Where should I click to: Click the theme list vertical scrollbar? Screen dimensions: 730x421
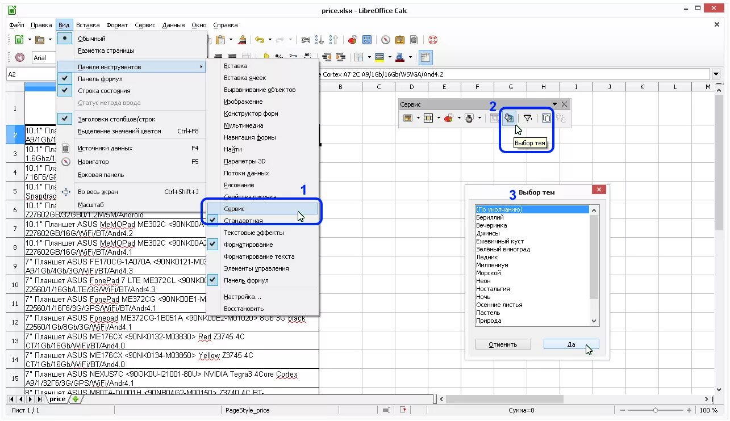coord(594,266)
